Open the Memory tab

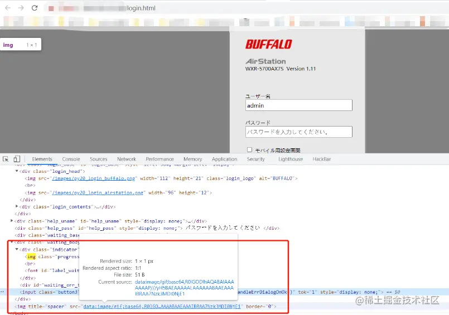(193, 159)
